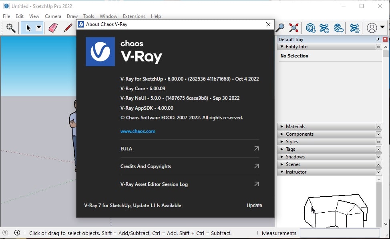Click the Extension Warehouse sync icon
Viewport: 390px width, 239px height.
click(x=325, y=28)
